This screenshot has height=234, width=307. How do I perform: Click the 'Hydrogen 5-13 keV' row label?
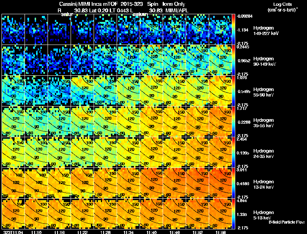point(264,215)
